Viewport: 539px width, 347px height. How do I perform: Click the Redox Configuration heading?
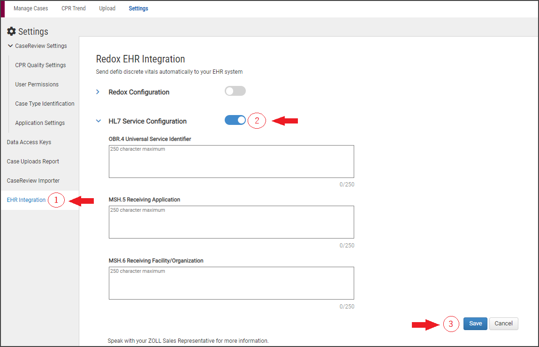[139, 92]
